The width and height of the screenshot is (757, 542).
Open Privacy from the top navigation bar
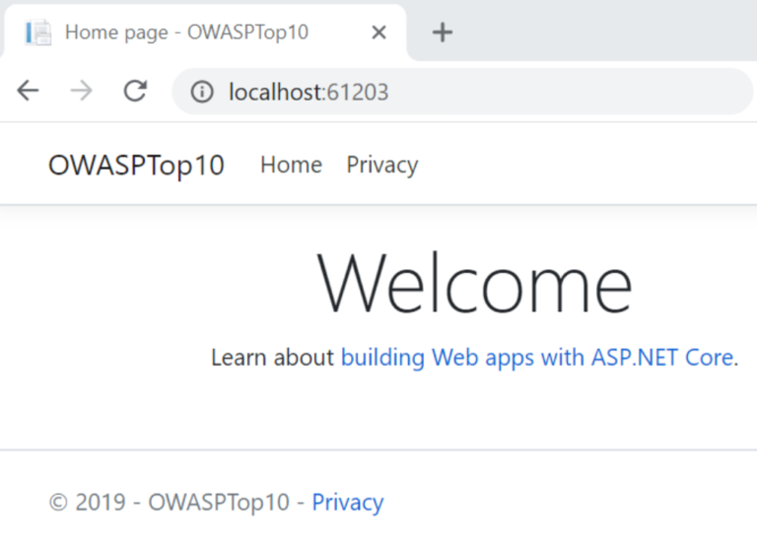click(x=381, y=166)
